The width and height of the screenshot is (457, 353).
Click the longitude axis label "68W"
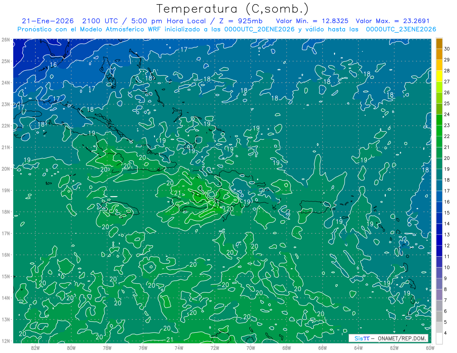pyautogui.click(x=286, y=348)
